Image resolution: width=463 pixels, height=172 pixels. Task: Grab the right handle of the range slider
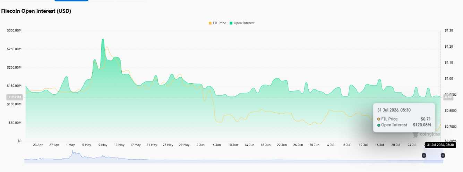pyautogui.click(x=443, y=155)
